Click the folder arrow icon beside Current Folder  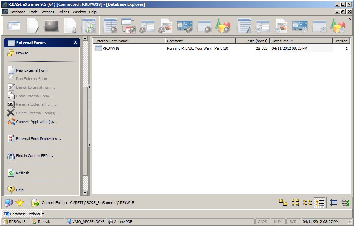coord(35,203)
